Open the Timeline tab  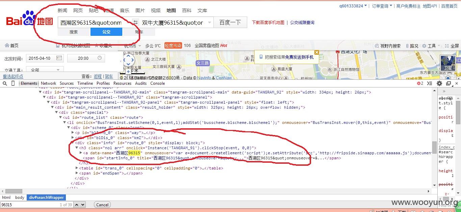(85, 83)
